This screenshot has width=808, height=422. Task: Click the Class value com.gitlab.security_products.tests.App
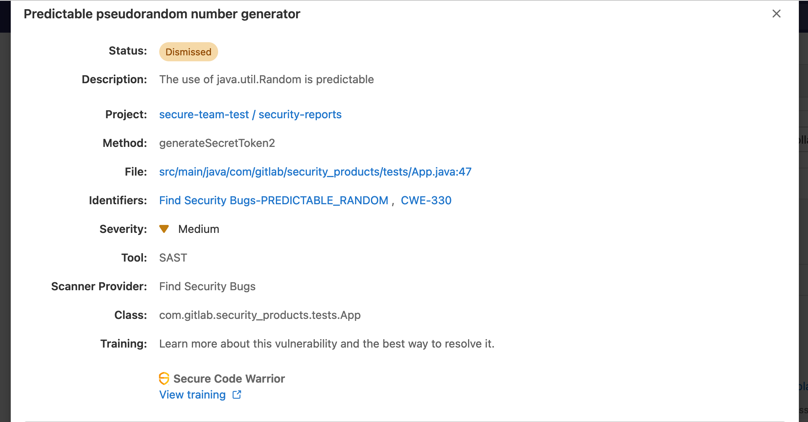coord(260,315)
